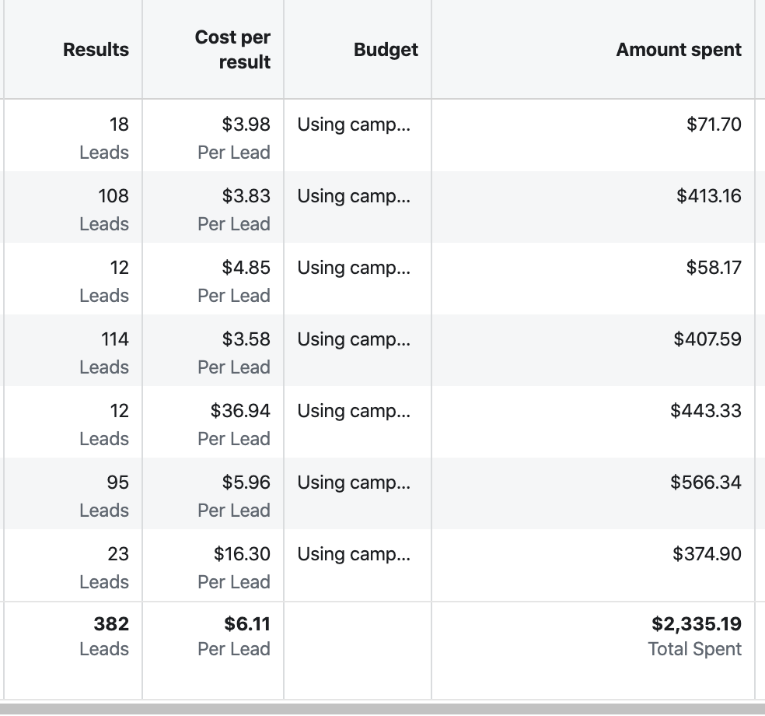The image size is (765, 716).
Task: Click the $374.90 amount spent cell
Action: point(707,554)
